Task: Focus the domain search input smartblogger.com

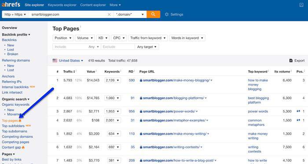Action: point(68,14)
